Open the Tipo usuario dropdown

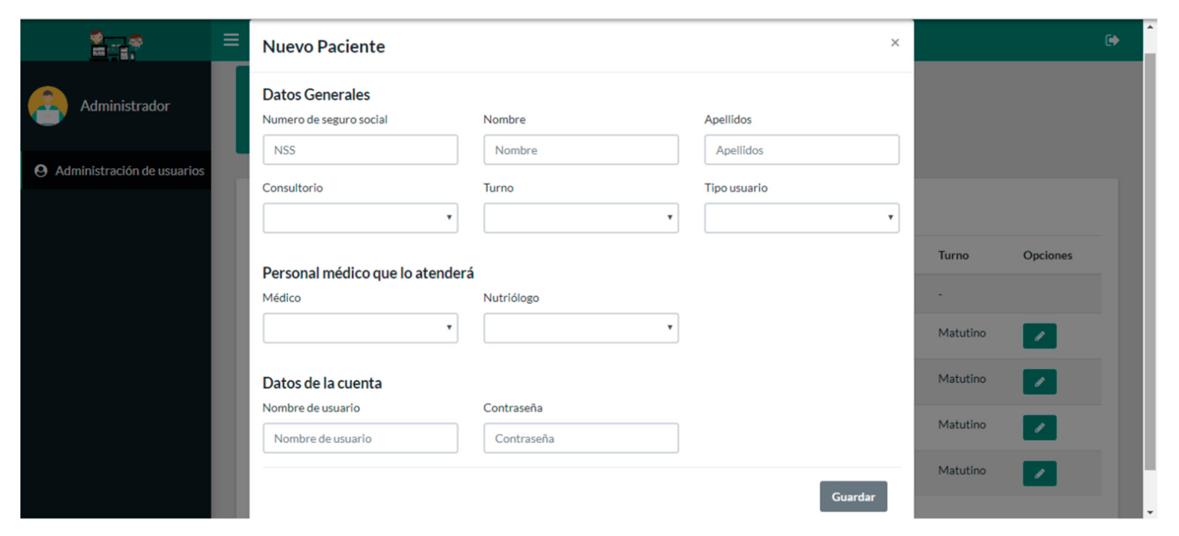tap(801, 218)
